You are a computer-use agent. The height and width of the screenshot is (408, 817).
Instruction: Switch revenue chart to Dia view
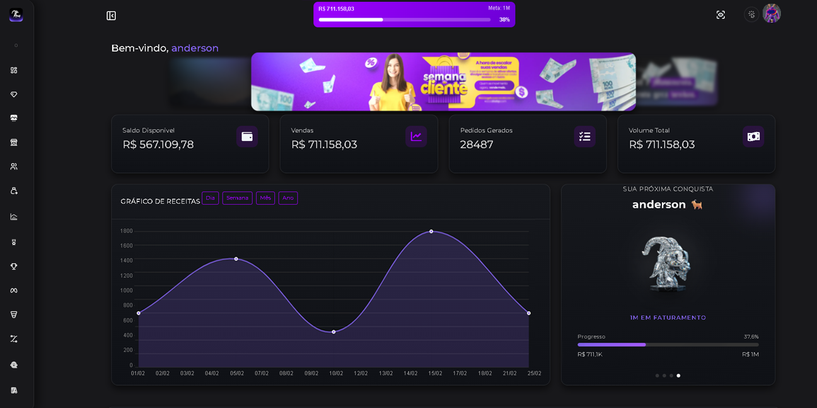pos(210,198)
